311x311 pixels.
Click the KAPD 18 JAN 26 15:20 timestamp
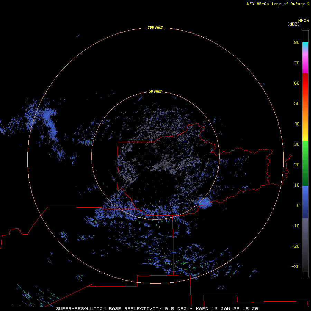click(227, 309)
